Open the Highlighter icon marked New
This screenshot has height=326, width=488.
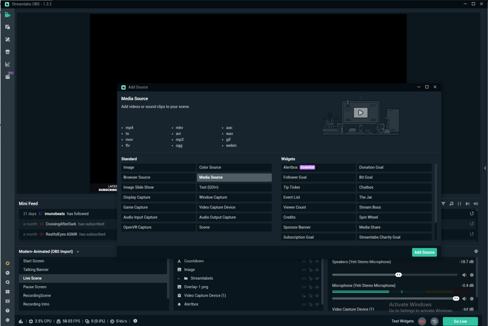click(7, 77)
